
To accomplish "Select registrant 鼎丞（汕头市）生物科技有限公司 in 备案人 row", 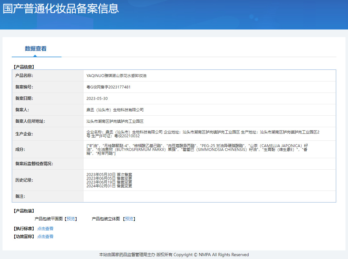I will (x=115, y=110).
